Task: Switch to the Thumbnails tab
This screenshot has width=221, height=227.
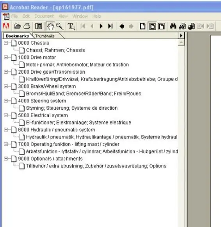Action: coord(45,36)
